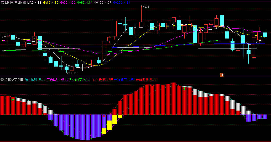Click the red up arrow buy signal
This screenshot has width=271, height=142.
tap(104, 117)
